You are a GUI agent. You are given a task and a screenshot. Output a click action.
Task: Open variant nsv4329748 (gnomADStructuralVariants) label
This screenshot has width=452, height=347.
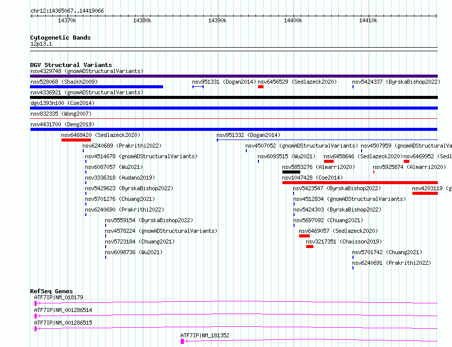coord(87,71)
